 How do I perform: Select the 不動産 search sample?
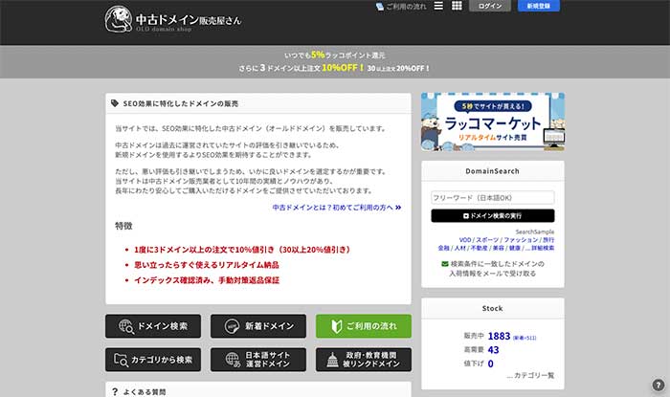tap(479, 248)
